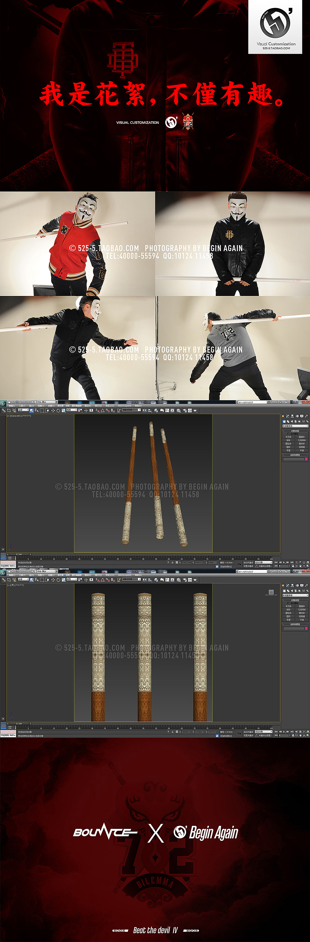Click the ViewCube in lower 3ds Max viewport

point(271,592)
